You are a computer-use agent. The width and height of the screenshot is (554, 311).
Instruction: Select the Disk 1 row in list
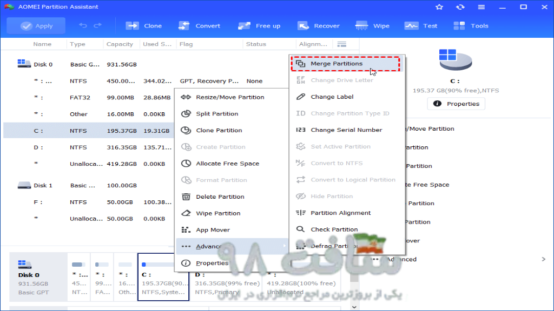tap(88, 185)
